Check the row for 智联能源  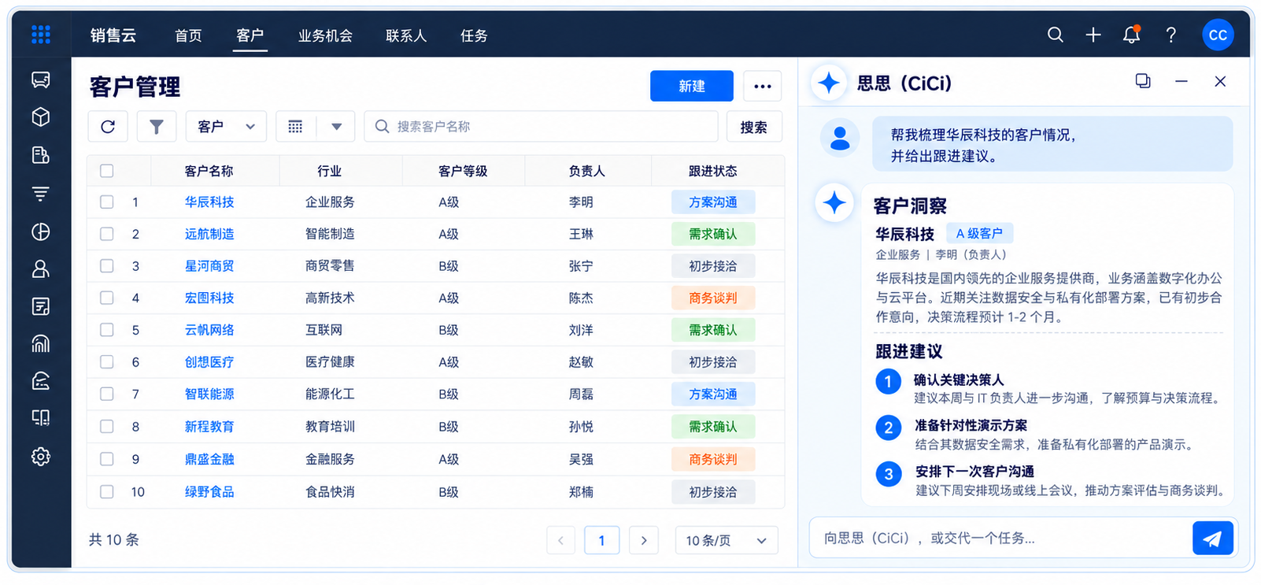coord(107,394)
